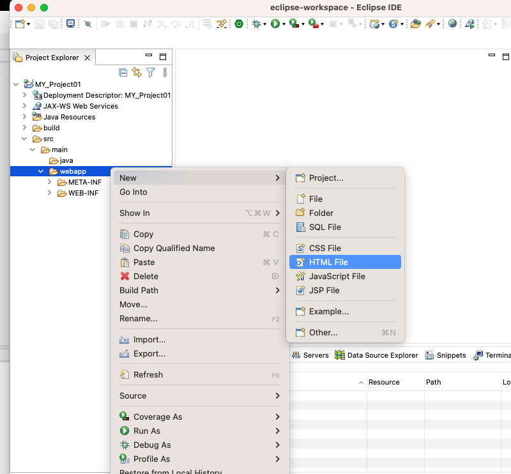This screenshot has width=511, height=474.
Task: Select the java folder in tree
Action: (61, 160)
